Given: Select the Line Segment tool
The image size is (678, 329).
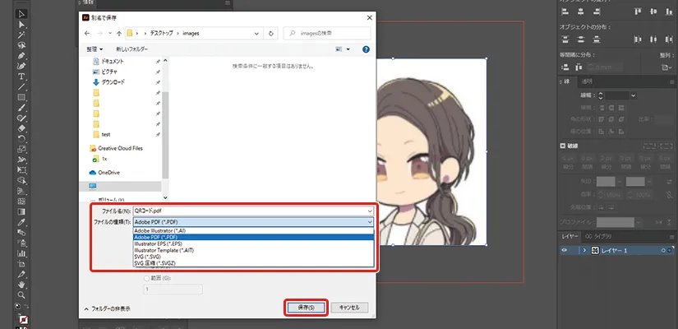Looking at the screenshot, I should pos(21,87).
